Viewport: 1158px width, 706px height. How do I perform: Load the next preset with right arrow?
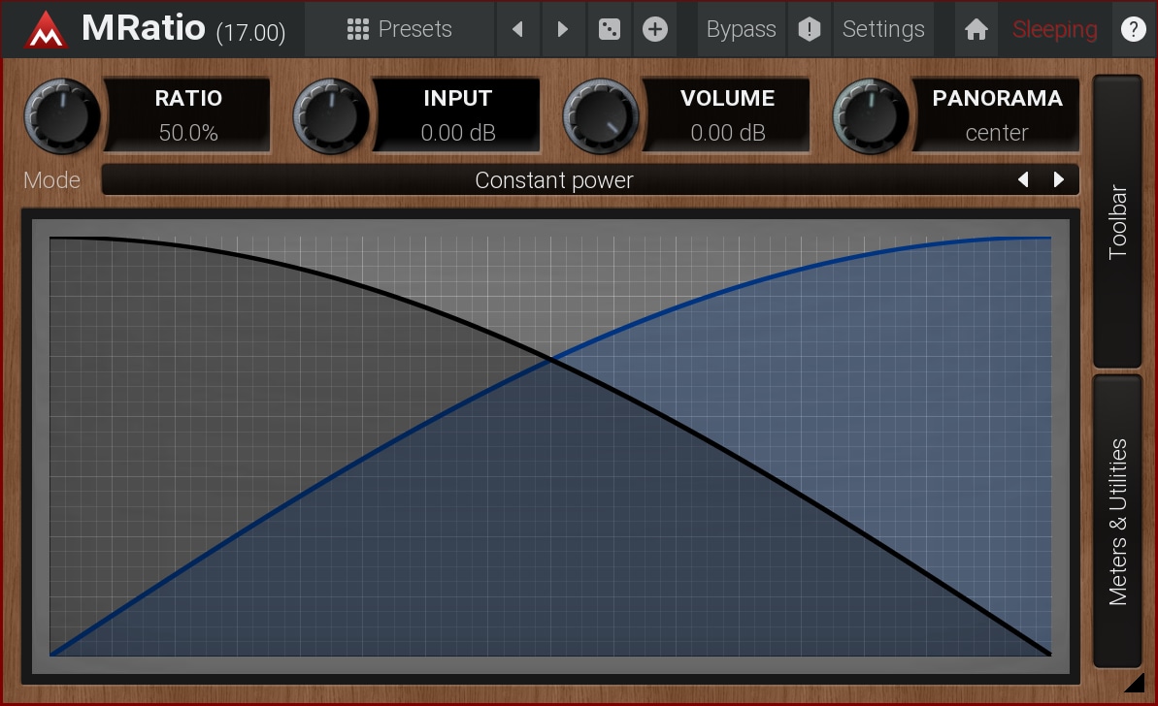tap(563, 29)
